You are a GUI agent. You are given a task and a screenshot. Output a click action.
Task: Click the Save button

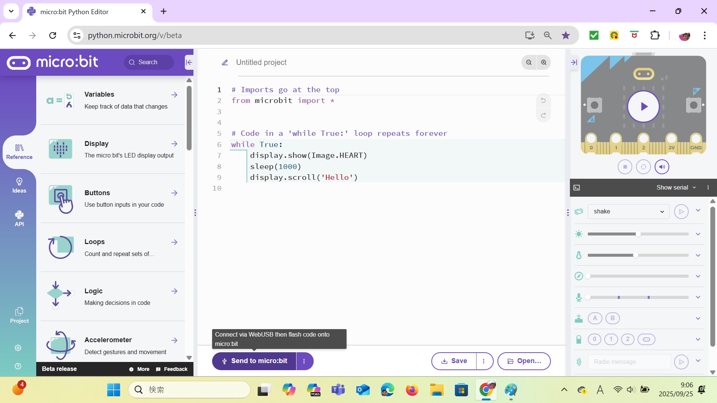coord(454,361)
